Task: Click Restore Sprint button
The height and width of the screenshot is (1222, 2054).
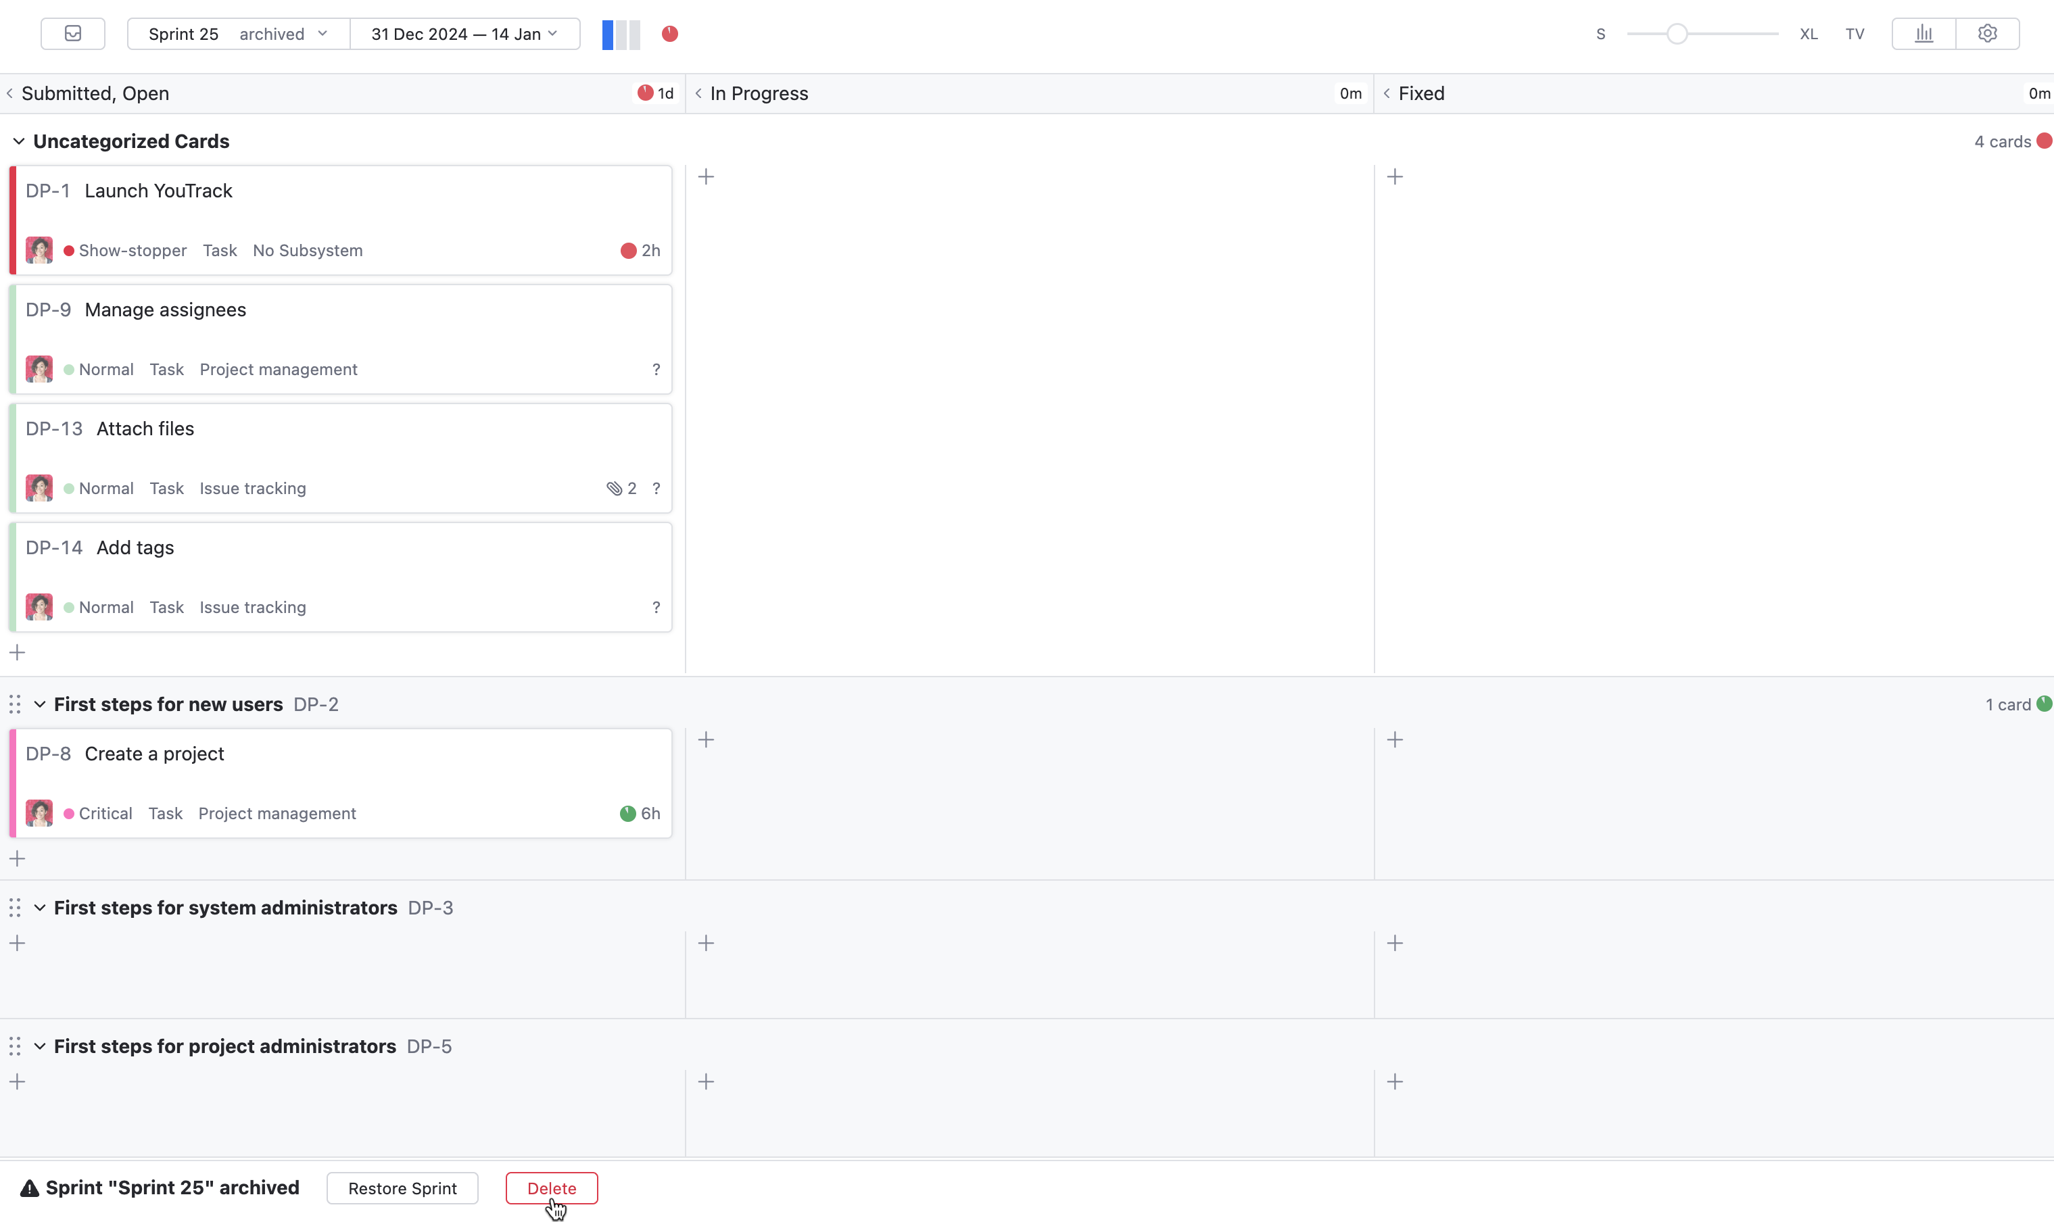Action: pyautogui.click(x=402, y=1188)
